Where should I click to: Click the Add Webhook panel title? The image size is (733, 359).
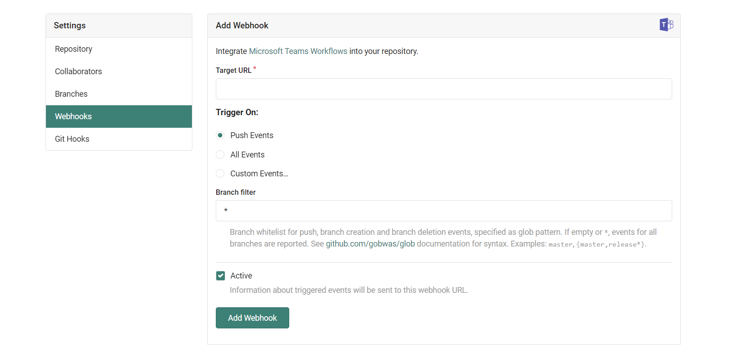point(242,26)
